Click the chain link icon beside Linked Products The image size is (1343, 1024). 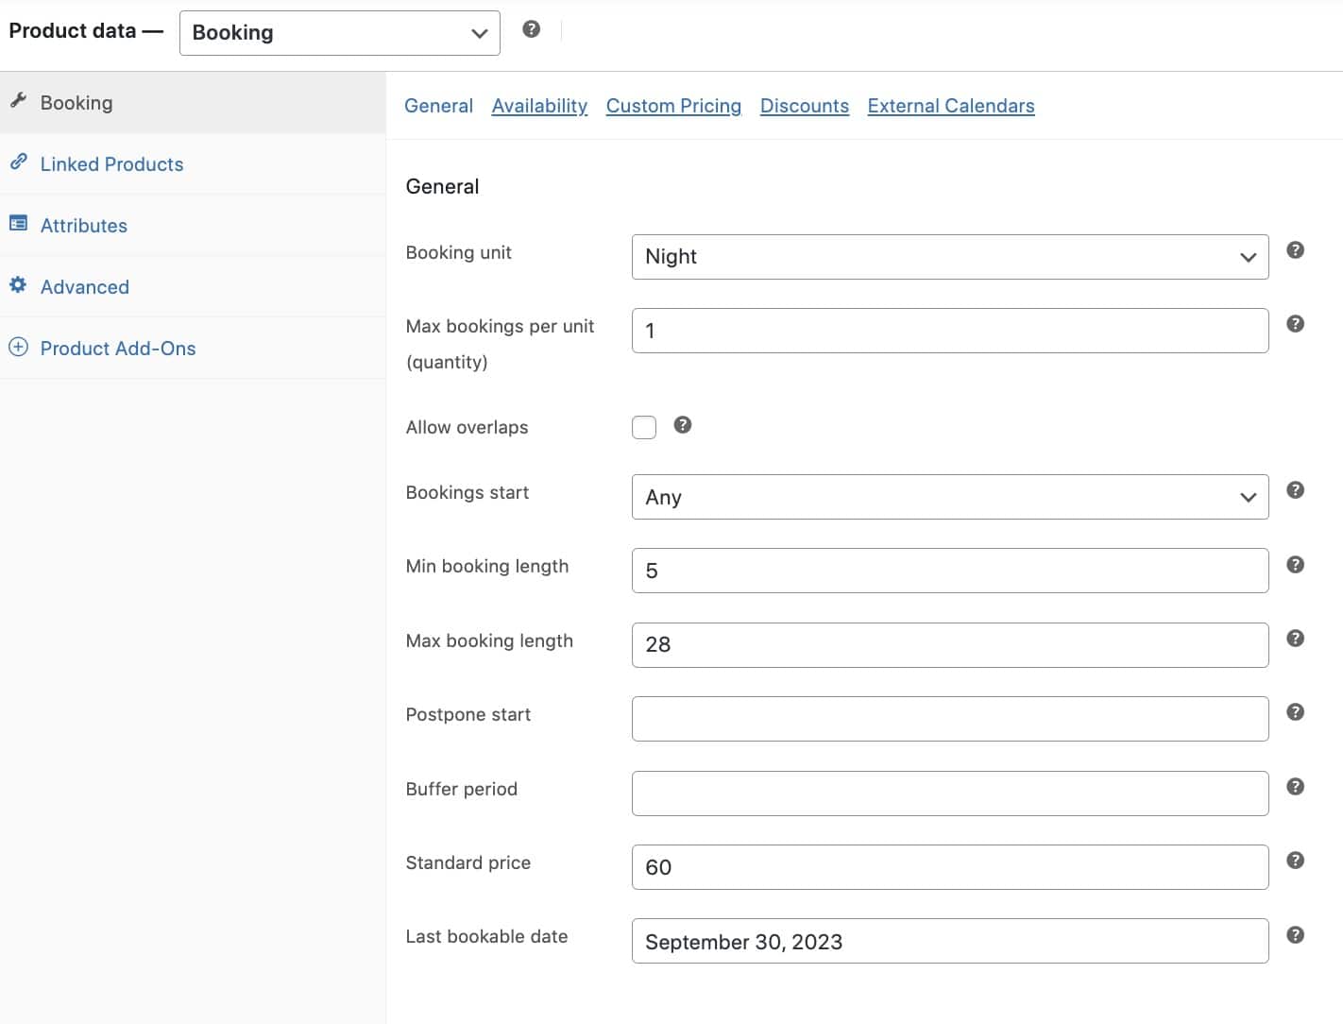tap(18, 162)
